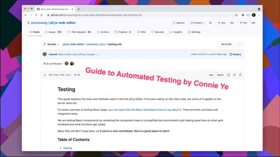Sponsor the repository with the Sponsor button

pos(179,23)
